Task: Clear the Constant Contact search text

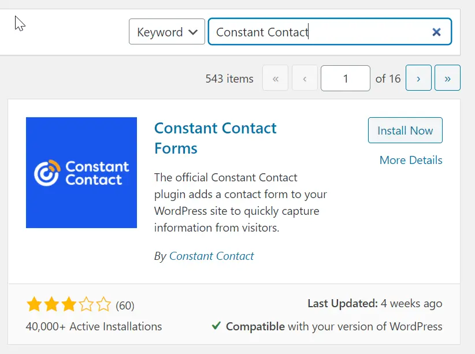Action: pyautogui.click(x=437, y=32)
